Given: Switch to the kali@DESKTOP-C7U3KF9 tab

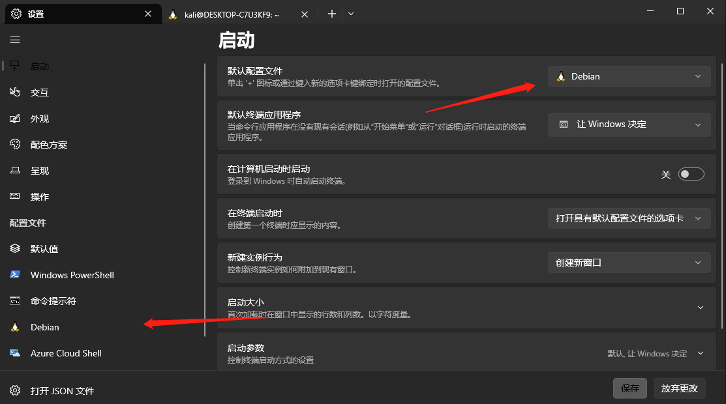Looking at the screenshot, I should point(232,14).
